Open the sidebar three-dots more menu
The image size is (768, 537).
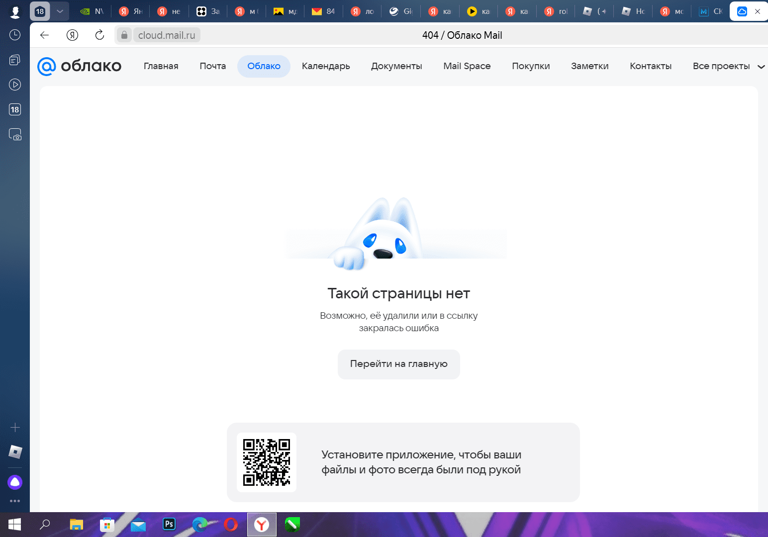click(x=15, y=501)
